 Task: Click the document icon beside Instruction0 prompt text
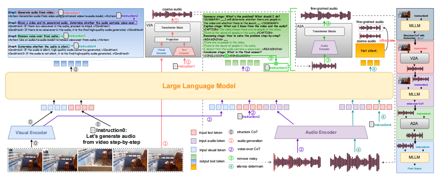93,130
